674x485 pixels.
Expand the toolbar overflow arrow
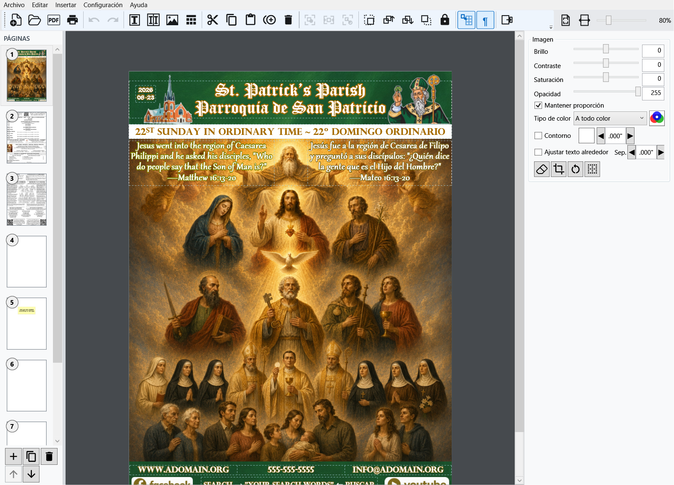tap(551, 27)
